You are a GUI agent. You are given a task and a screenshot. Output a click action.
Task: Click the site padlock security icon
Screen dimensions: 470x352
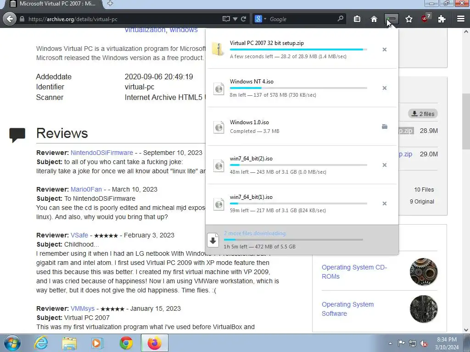coord(22,19)
